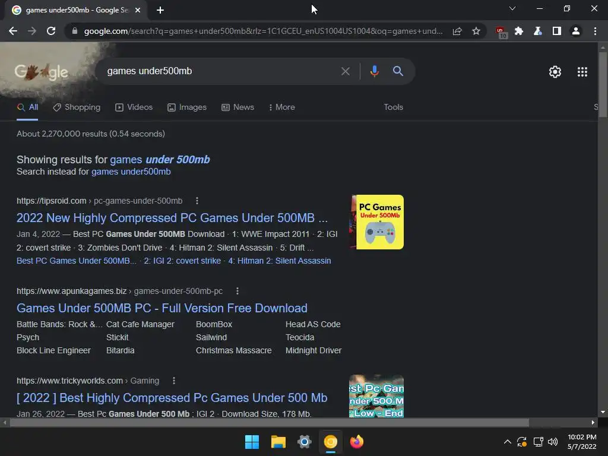Open Best Highly Compressed Pc Games result
The width and height of the screenshot is (608, 456).
172,398
